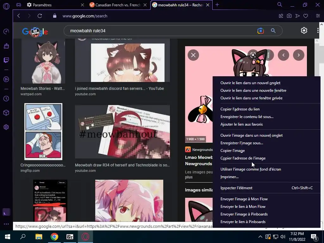Click the Lens search icon on the preview image
324x243 pixels.
[253, 55]
